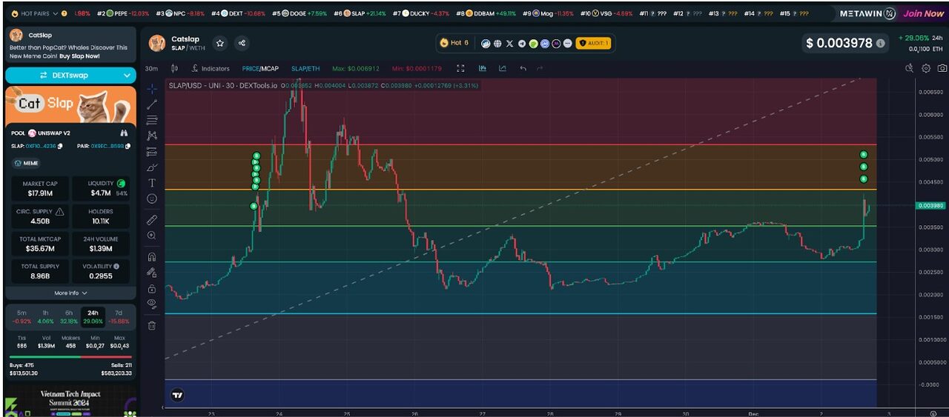Select the crosshair cursor tool
Screen dimensions: 949x417
pos(152,89)
